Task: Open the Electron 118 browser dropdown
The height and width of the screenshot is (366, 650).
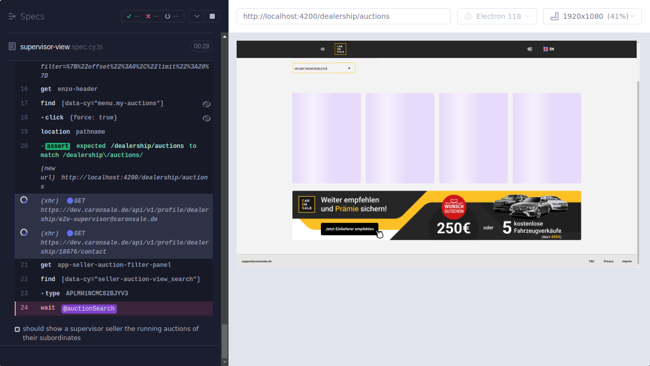Action: tap(497, 16)
